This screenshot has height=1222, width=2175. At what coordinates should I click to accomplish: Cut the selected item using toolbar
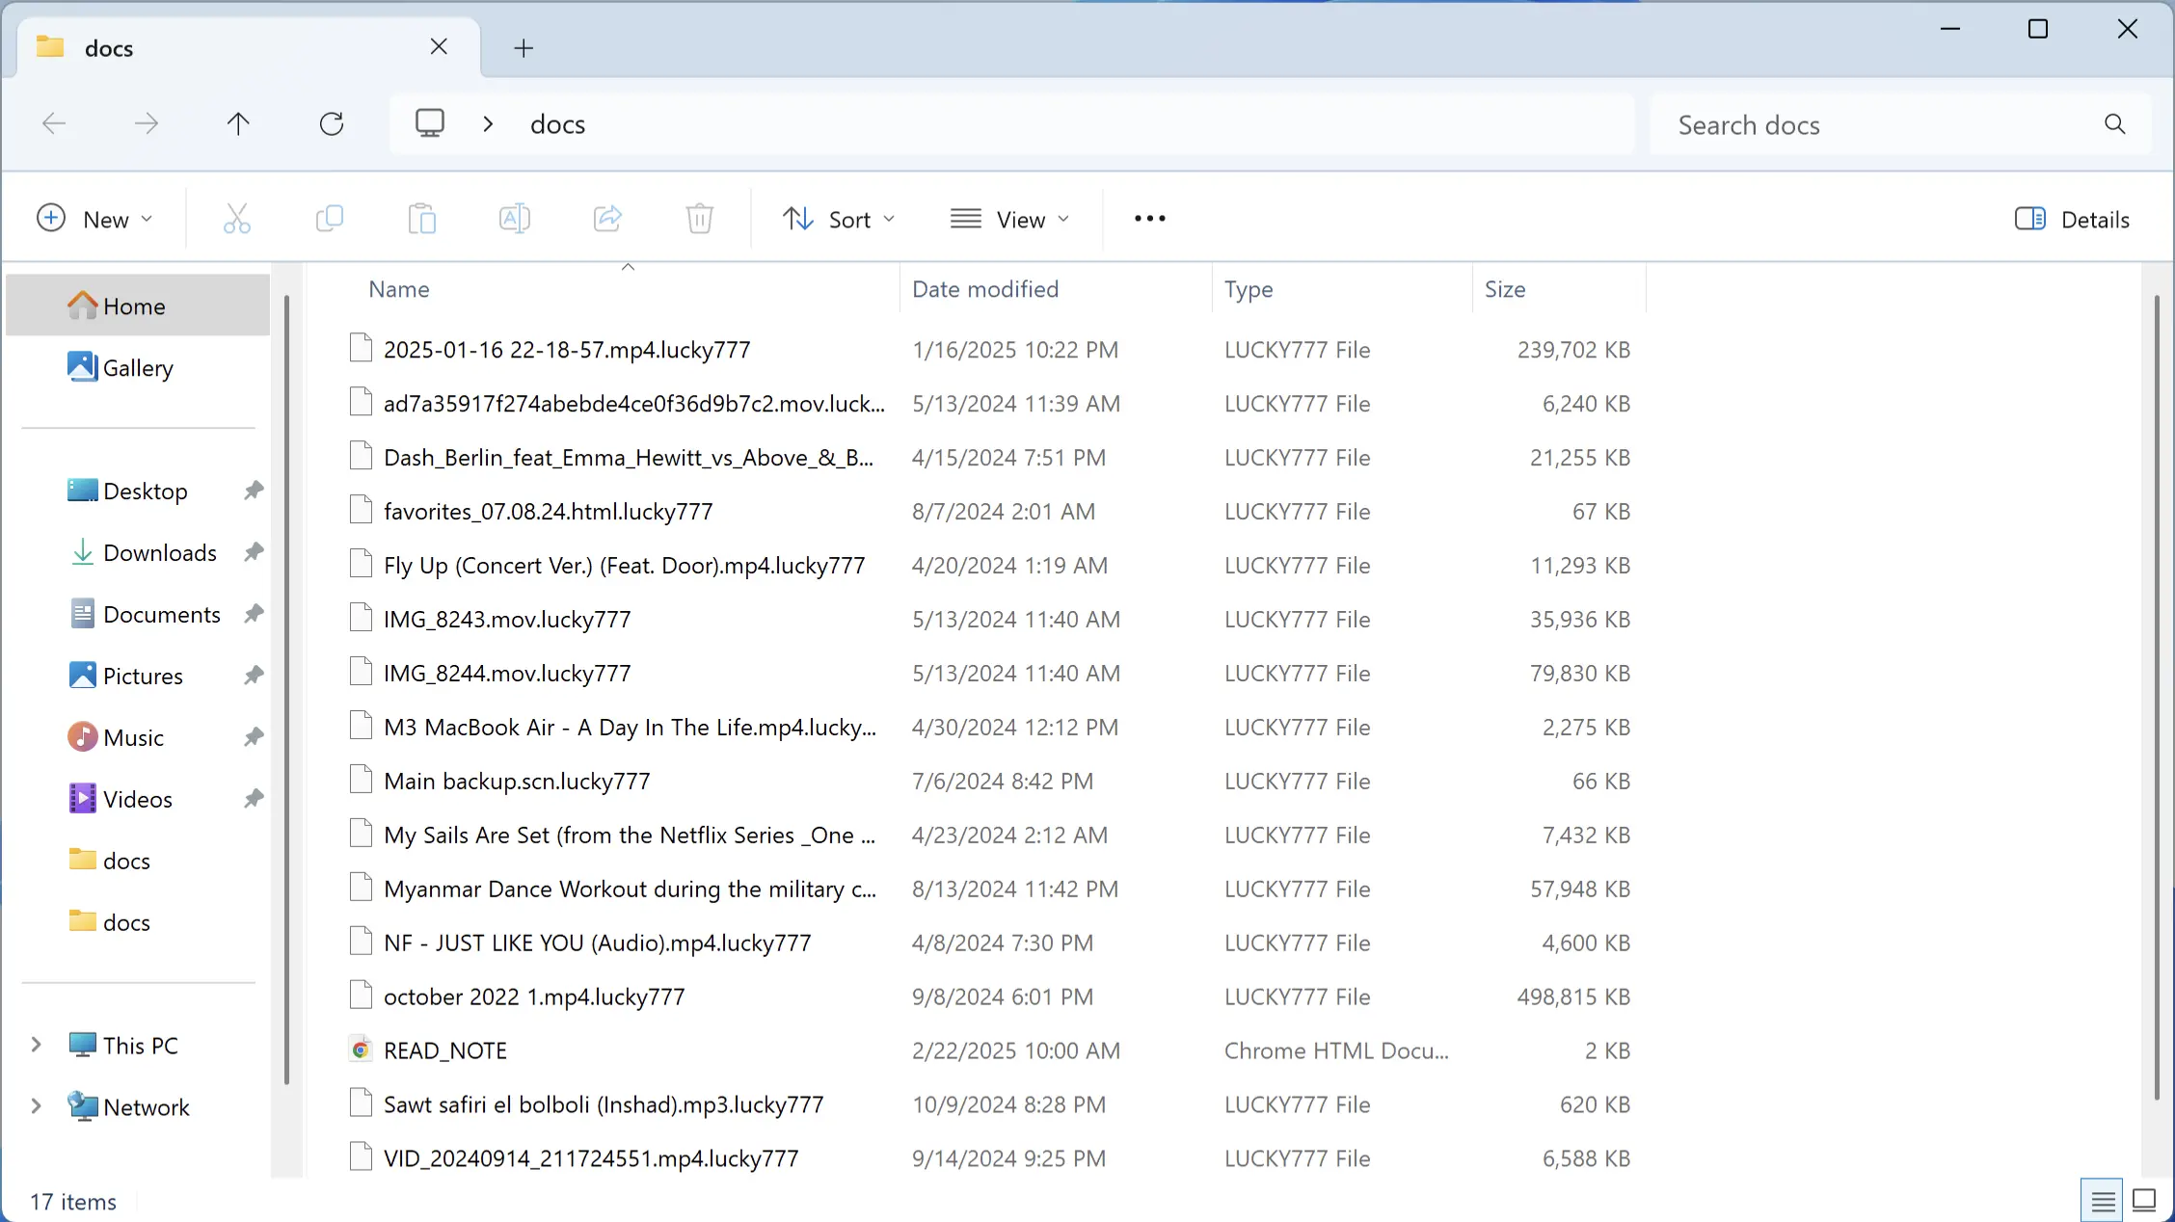click(x=237, y=219)
